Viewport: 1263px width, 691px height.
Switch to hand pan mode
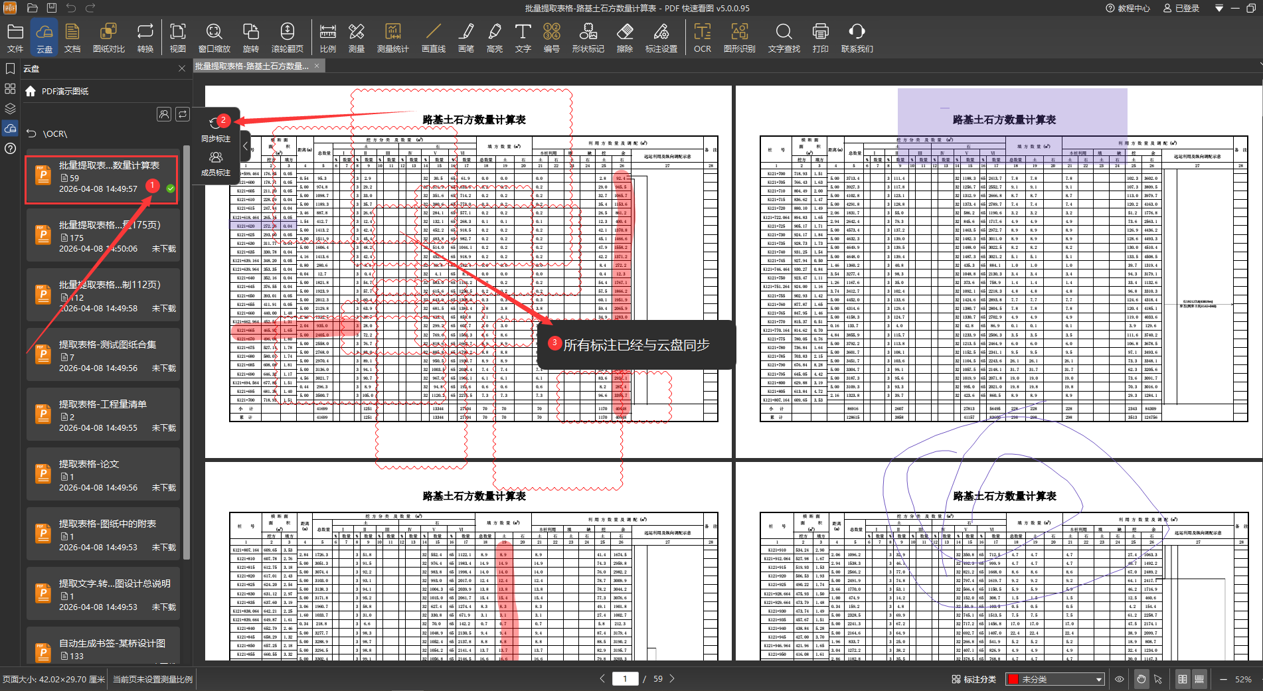pyautogui.click(x=1141, y=679)
